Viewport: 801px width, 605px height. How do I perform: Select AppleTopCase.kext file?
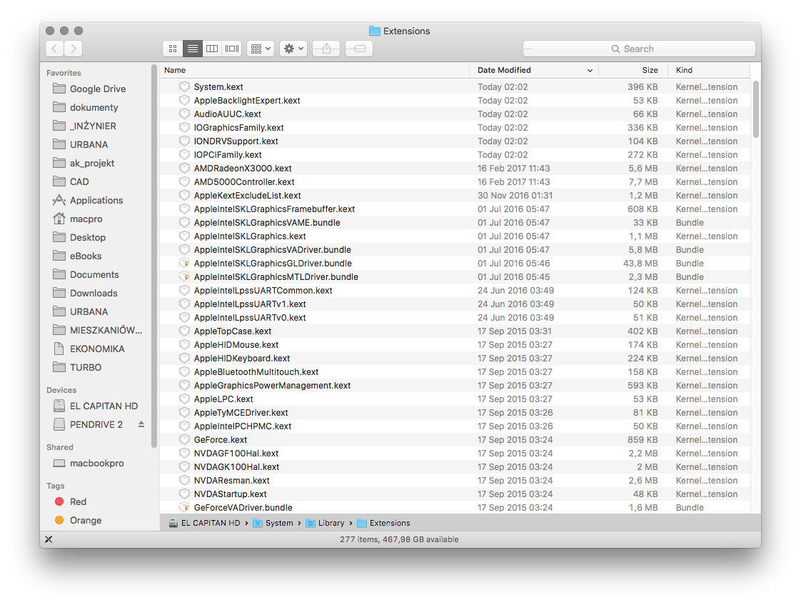[x=455, y=331]
